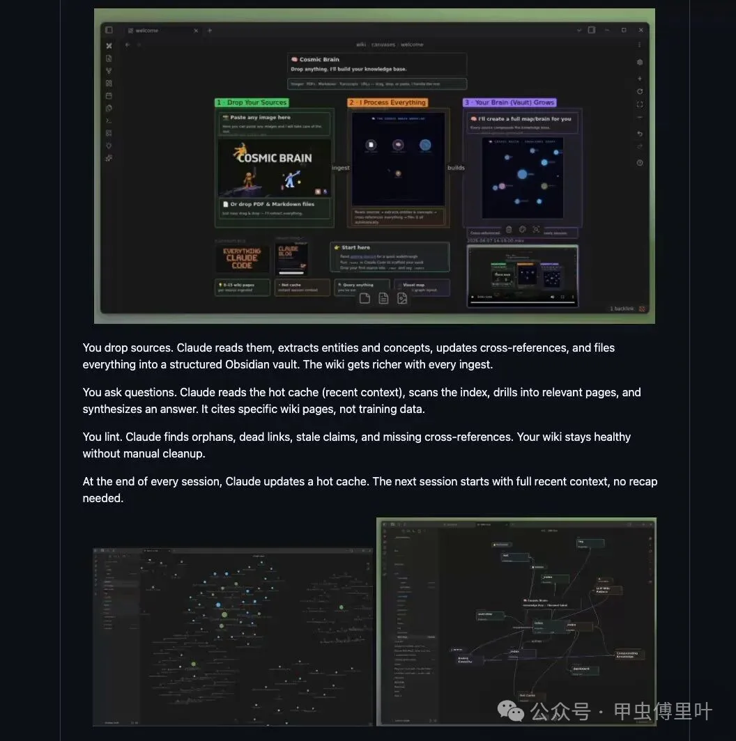
Task: Open the more options vertical dots menu
Action: (x=640, y=45)
